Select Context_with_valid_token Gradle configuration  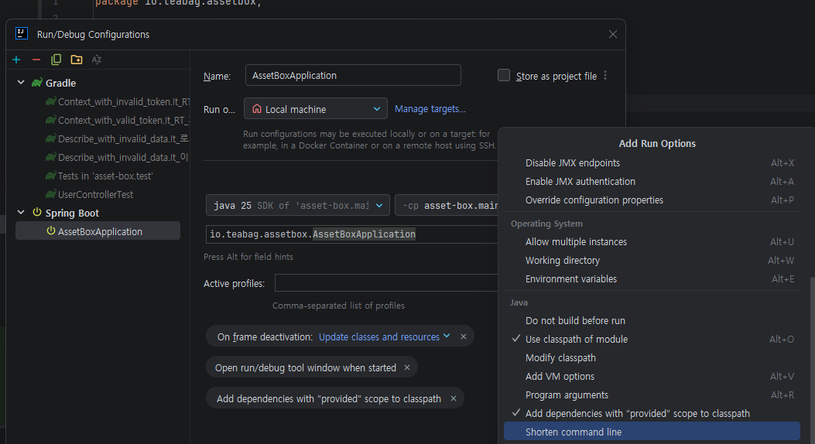pos(118,121)
